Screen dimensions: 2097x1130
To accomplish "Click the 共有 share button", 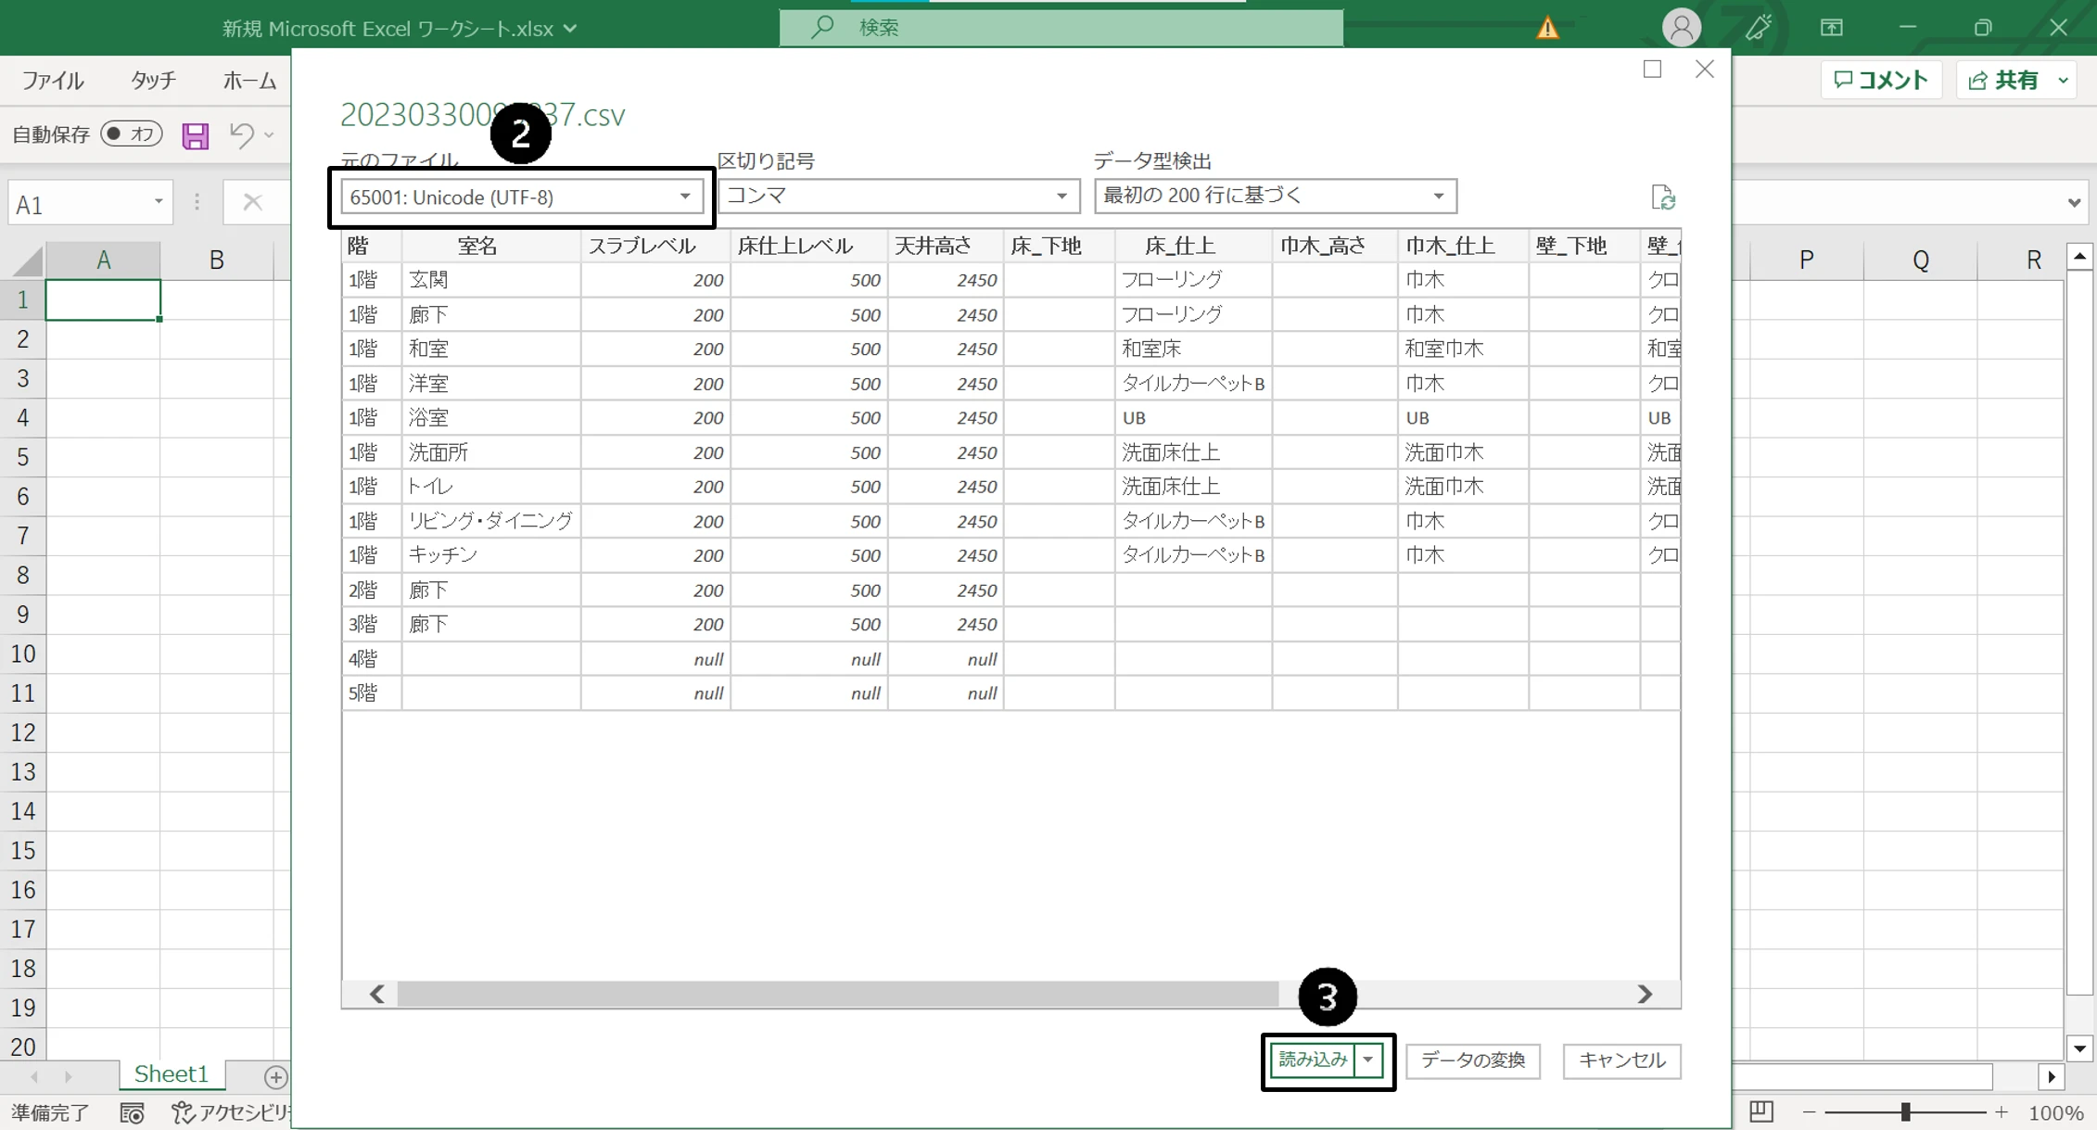I will (x=2004, y=81).
